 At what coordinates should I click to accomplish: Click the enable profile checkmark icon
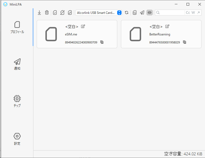click(x=55, y=13)
